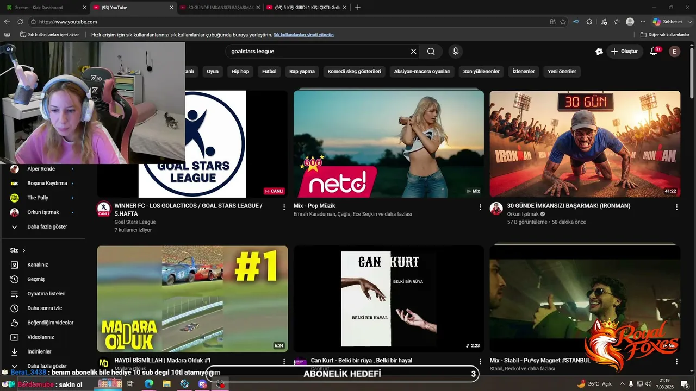Image resolution: width=696 pixels, height=391 pixels.
Task: Click the star-shaped icon left of Oluştur
Action: coord(599,51)
